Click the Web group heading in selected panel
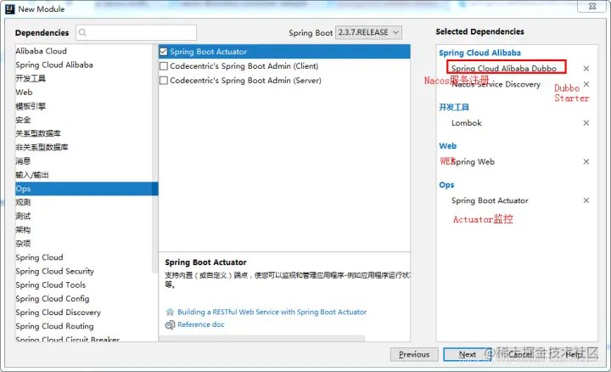 [448, 146]
